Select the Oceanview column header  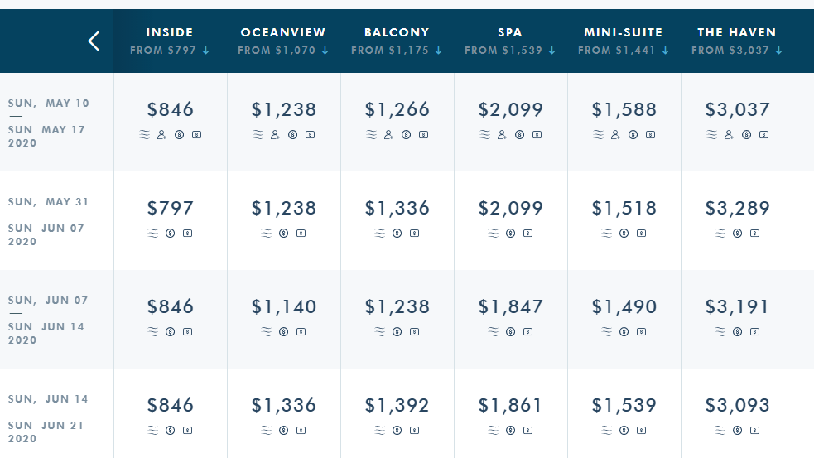point(283,32)
